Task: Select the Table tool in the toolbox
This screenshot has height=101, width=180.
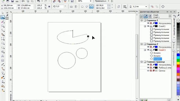Action: click(3, 60)
